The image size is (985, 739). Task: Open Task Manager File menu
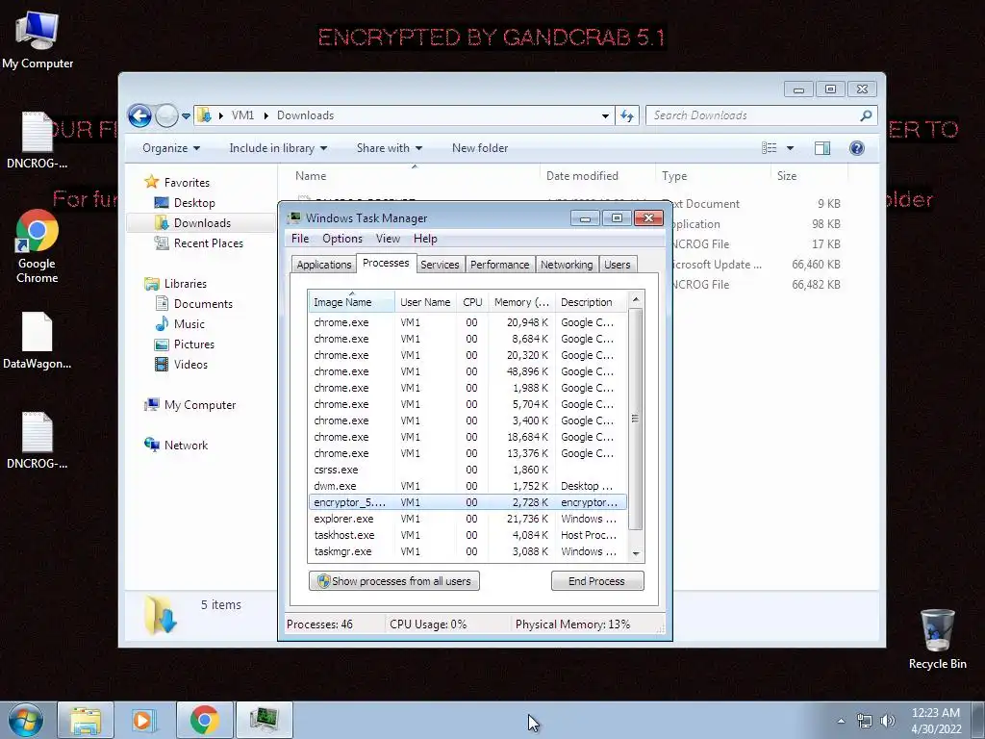click(x=300, y=239)
